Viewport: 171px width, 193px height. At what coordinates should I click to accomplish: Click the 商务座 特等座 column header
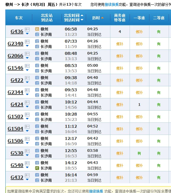(120, 18)
